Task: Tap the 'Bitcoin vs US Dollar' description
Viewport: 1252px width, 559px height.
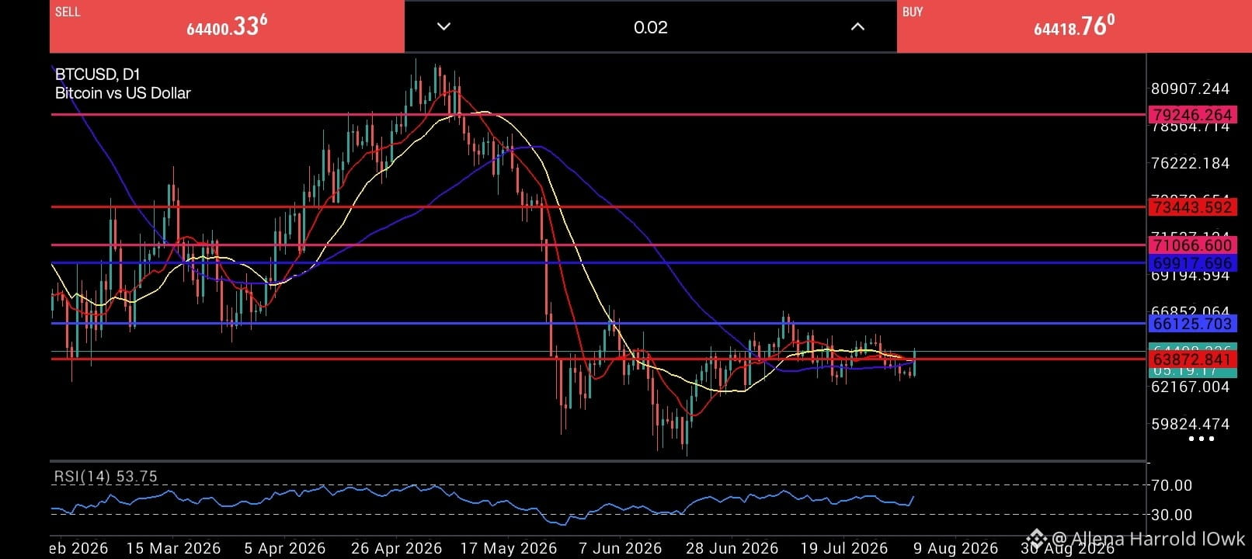Action: (123, 93)
